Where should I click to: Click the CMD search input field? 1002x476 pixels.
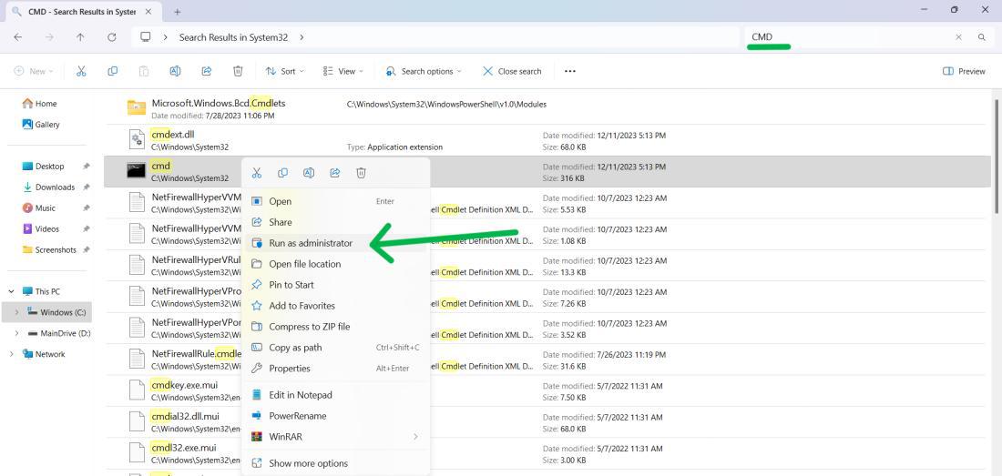pyautogui.click(x=849, y=37)
